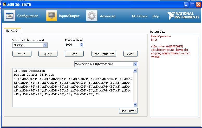
Task: Expand the command dropdown arrow
Action: 45,45
